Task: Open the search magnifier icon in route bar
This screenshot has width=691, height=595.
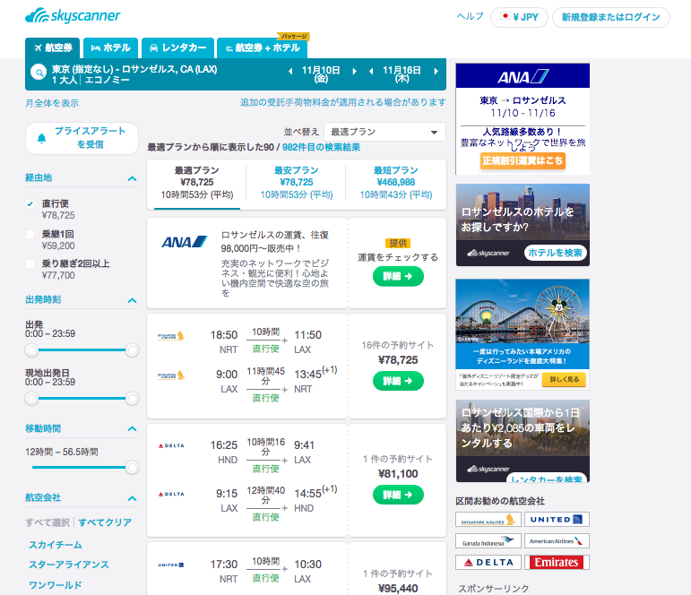Action: point(39,72)
